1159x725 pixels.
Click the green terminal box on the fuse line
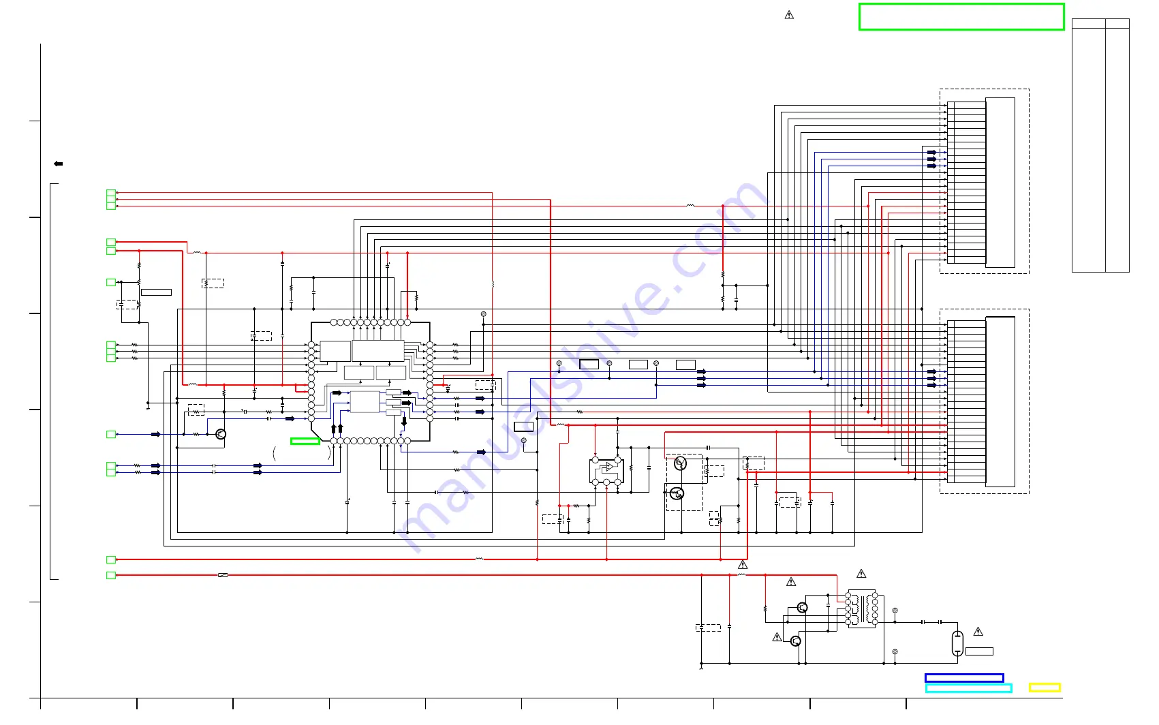click(111, 575)
